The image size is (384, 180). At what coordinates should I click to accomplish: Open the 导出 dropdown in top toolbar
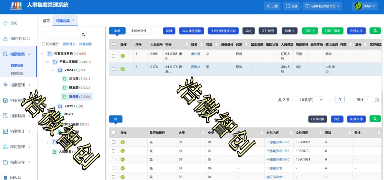[x=290, y=31]
